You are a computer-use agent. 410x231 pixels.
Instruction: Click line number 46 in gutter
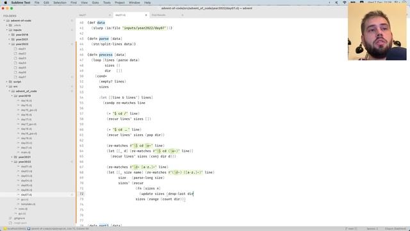[81, 55]
